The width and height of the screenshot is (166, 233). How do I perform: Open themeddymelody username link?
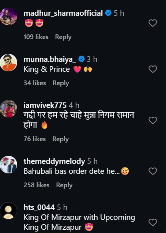(x=54, y=162)
